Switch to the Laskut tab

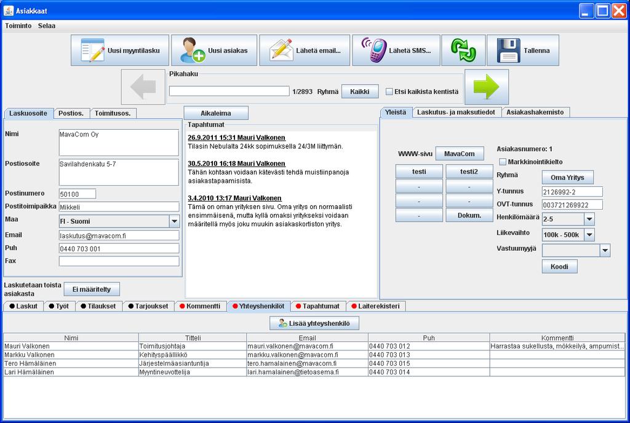[23, 306]
